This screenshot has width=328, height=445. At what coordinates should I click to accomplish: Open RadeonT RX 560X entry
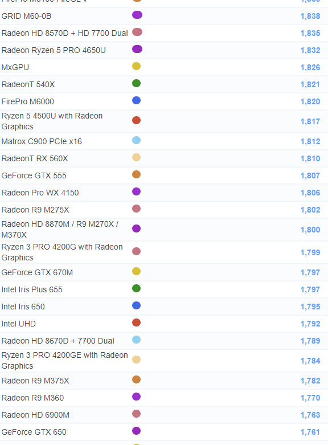click(x=35, y=158)
